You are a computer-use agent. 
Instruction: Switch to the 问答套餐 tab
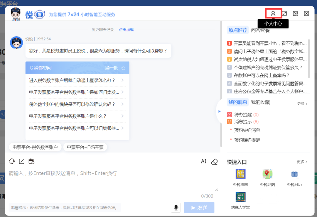tap(260, 30)
